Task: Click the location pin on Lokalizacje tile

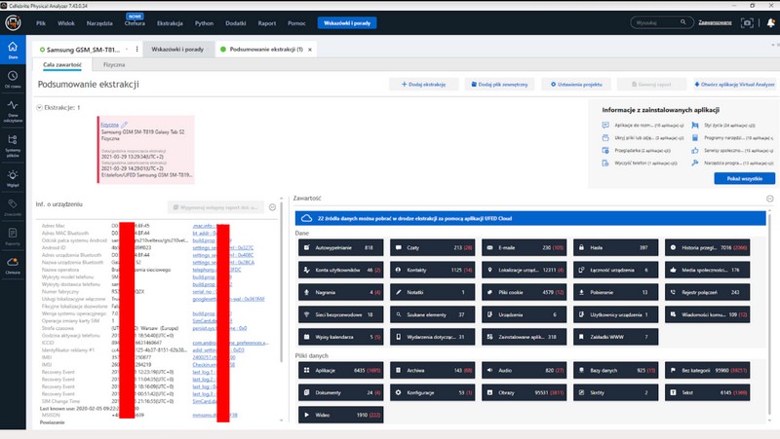Action: (489, 270)
